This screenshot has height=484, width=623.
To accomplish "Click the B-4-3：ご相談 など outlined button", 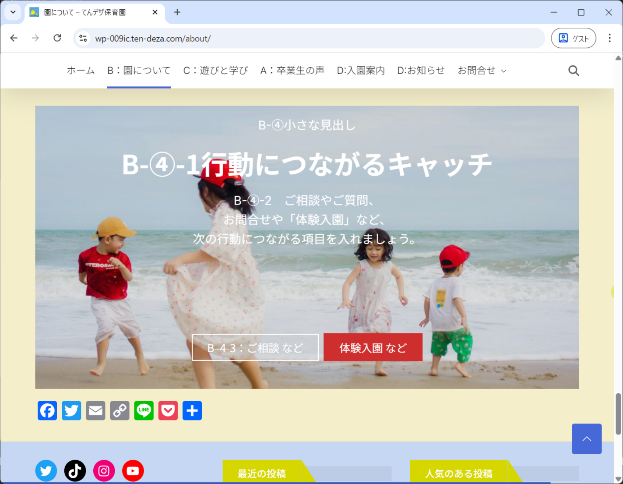I will 255,348.
